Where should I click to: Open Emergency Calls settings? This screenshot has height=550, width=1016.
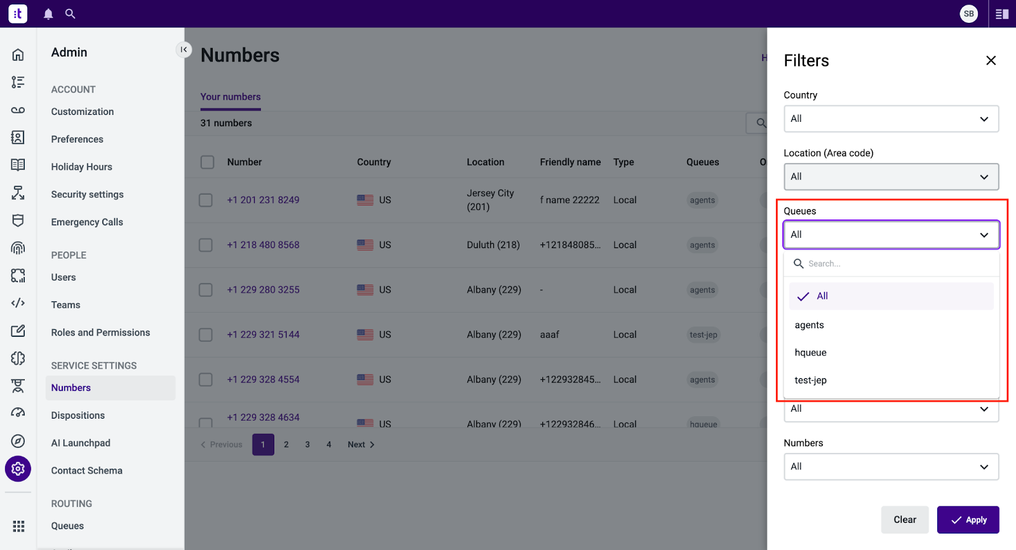(87, 222)
